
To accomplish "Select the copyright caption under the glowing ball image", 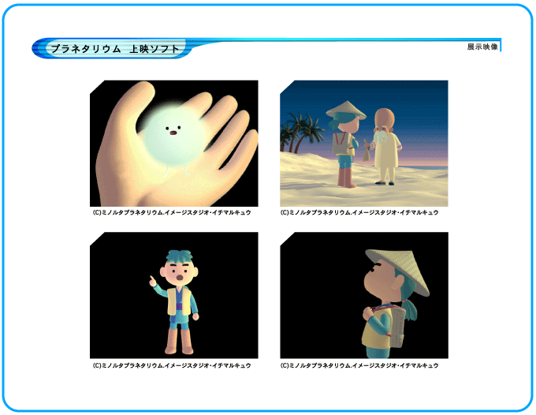I will coord(172,212).
